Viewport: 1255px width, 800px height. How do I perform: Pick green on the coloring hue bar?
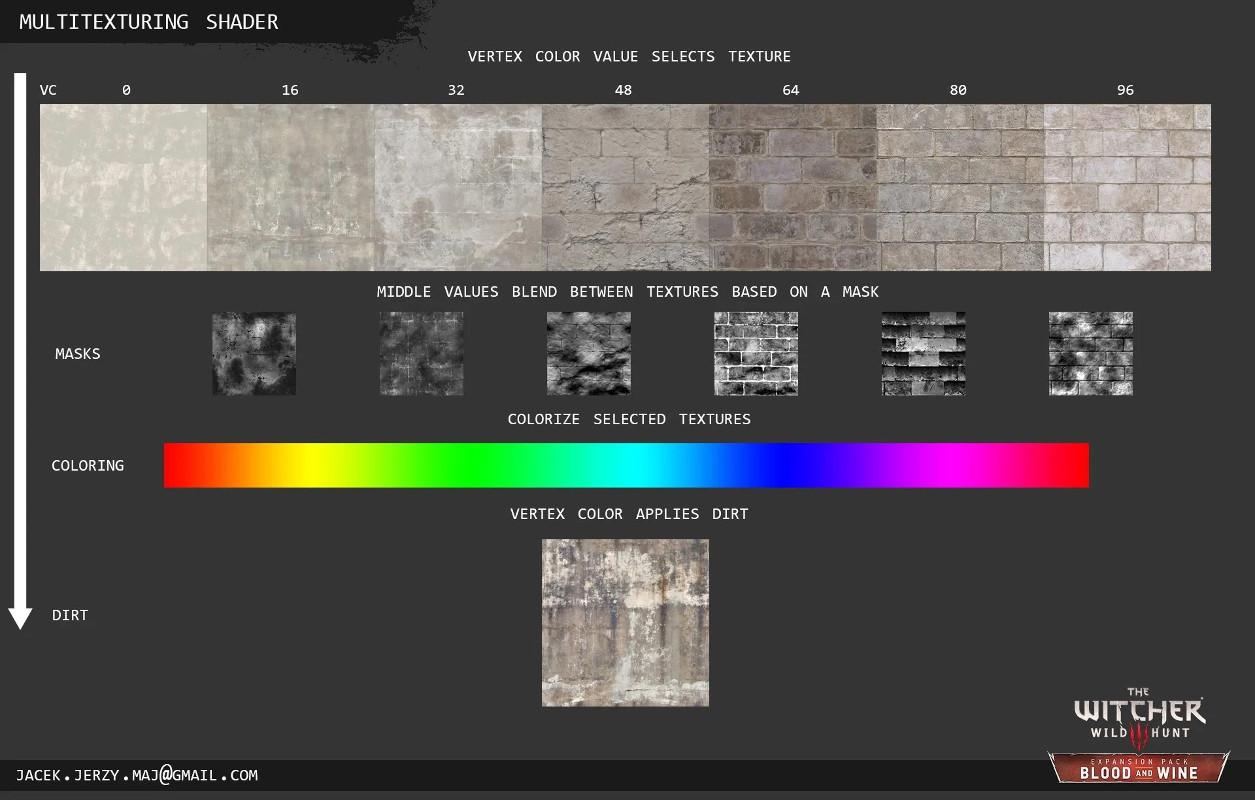point(472,465)
